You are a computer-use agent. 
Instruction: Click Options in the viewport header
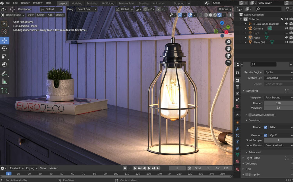coord(224,9)
